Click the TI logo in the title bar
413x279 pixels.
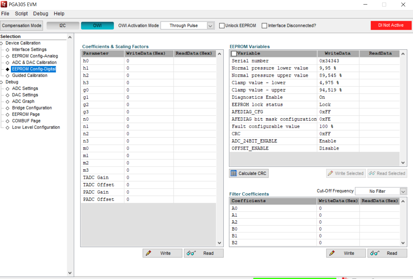(x=4, y=4)
